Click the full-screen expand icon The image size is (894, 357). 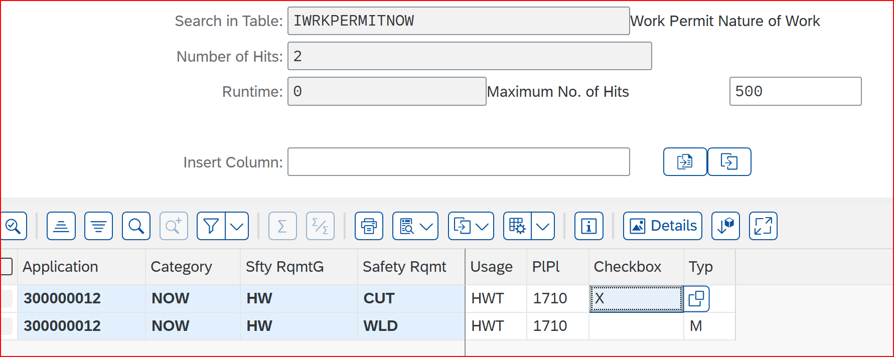(763, 226)
